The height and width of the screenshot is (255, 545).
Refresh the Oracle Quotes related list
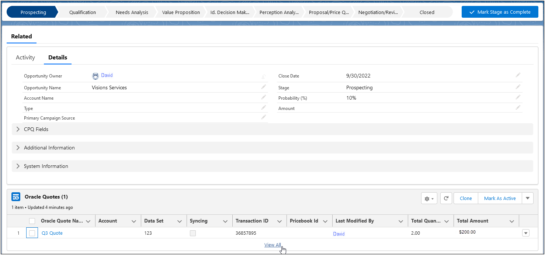[446, 198]
